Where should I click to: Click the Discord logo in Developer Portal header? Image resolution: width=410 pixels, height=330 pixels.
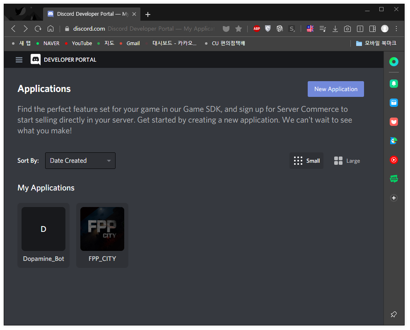tap(36, 60)
